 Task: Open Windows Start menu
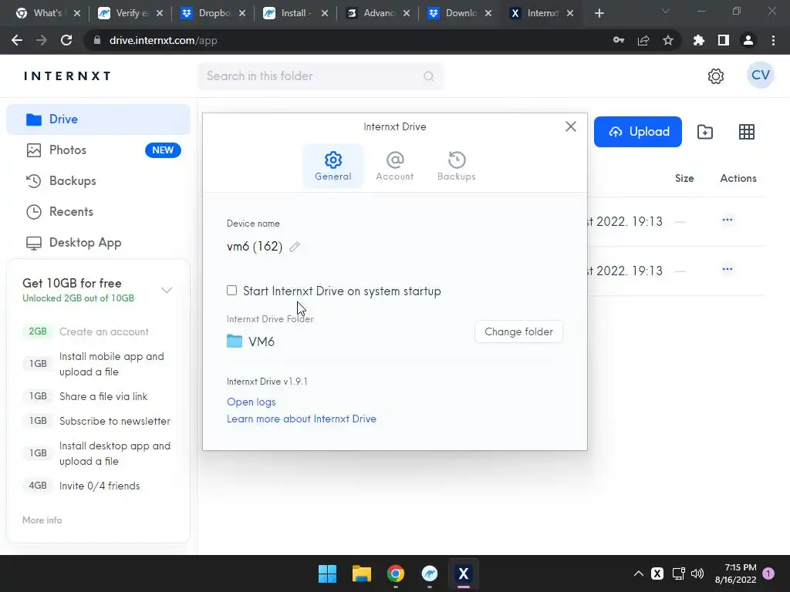[x=327, y=573]
